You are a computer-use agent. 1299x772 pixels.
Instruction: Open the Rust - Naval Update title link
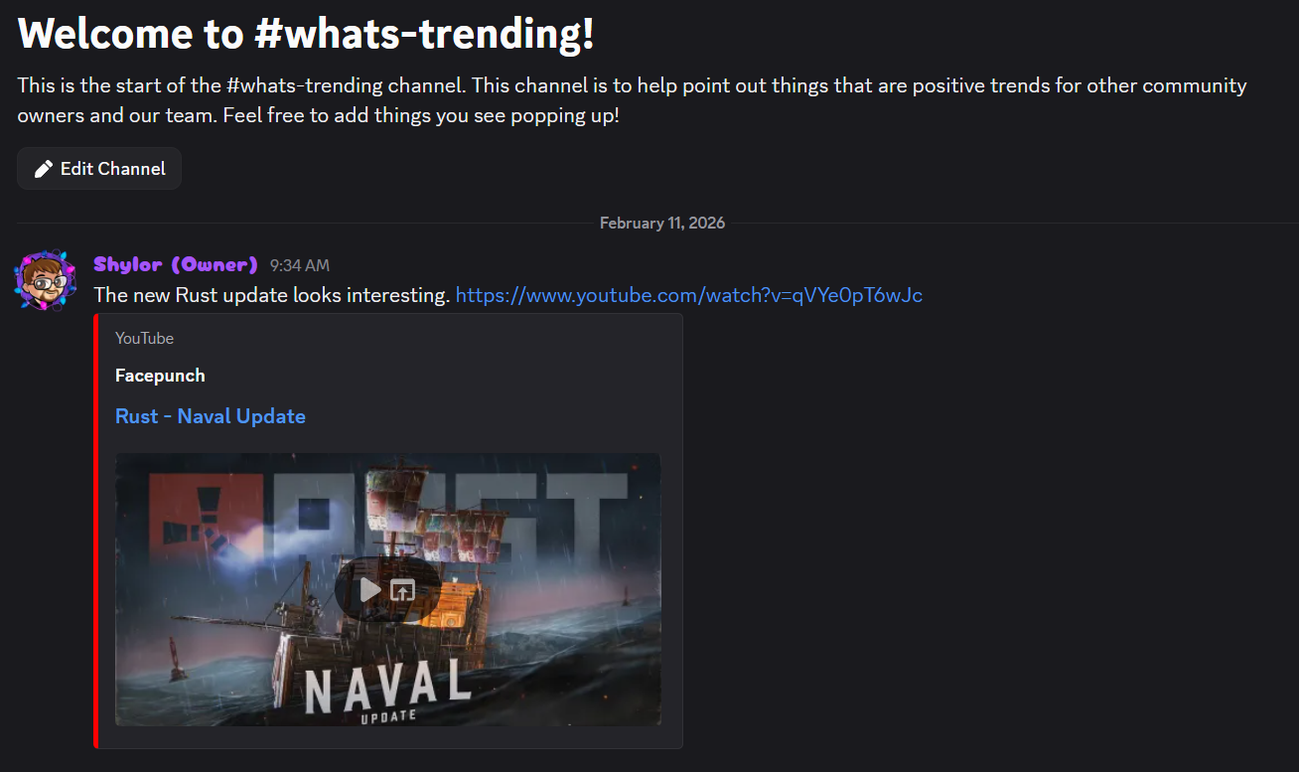[211, 416]
